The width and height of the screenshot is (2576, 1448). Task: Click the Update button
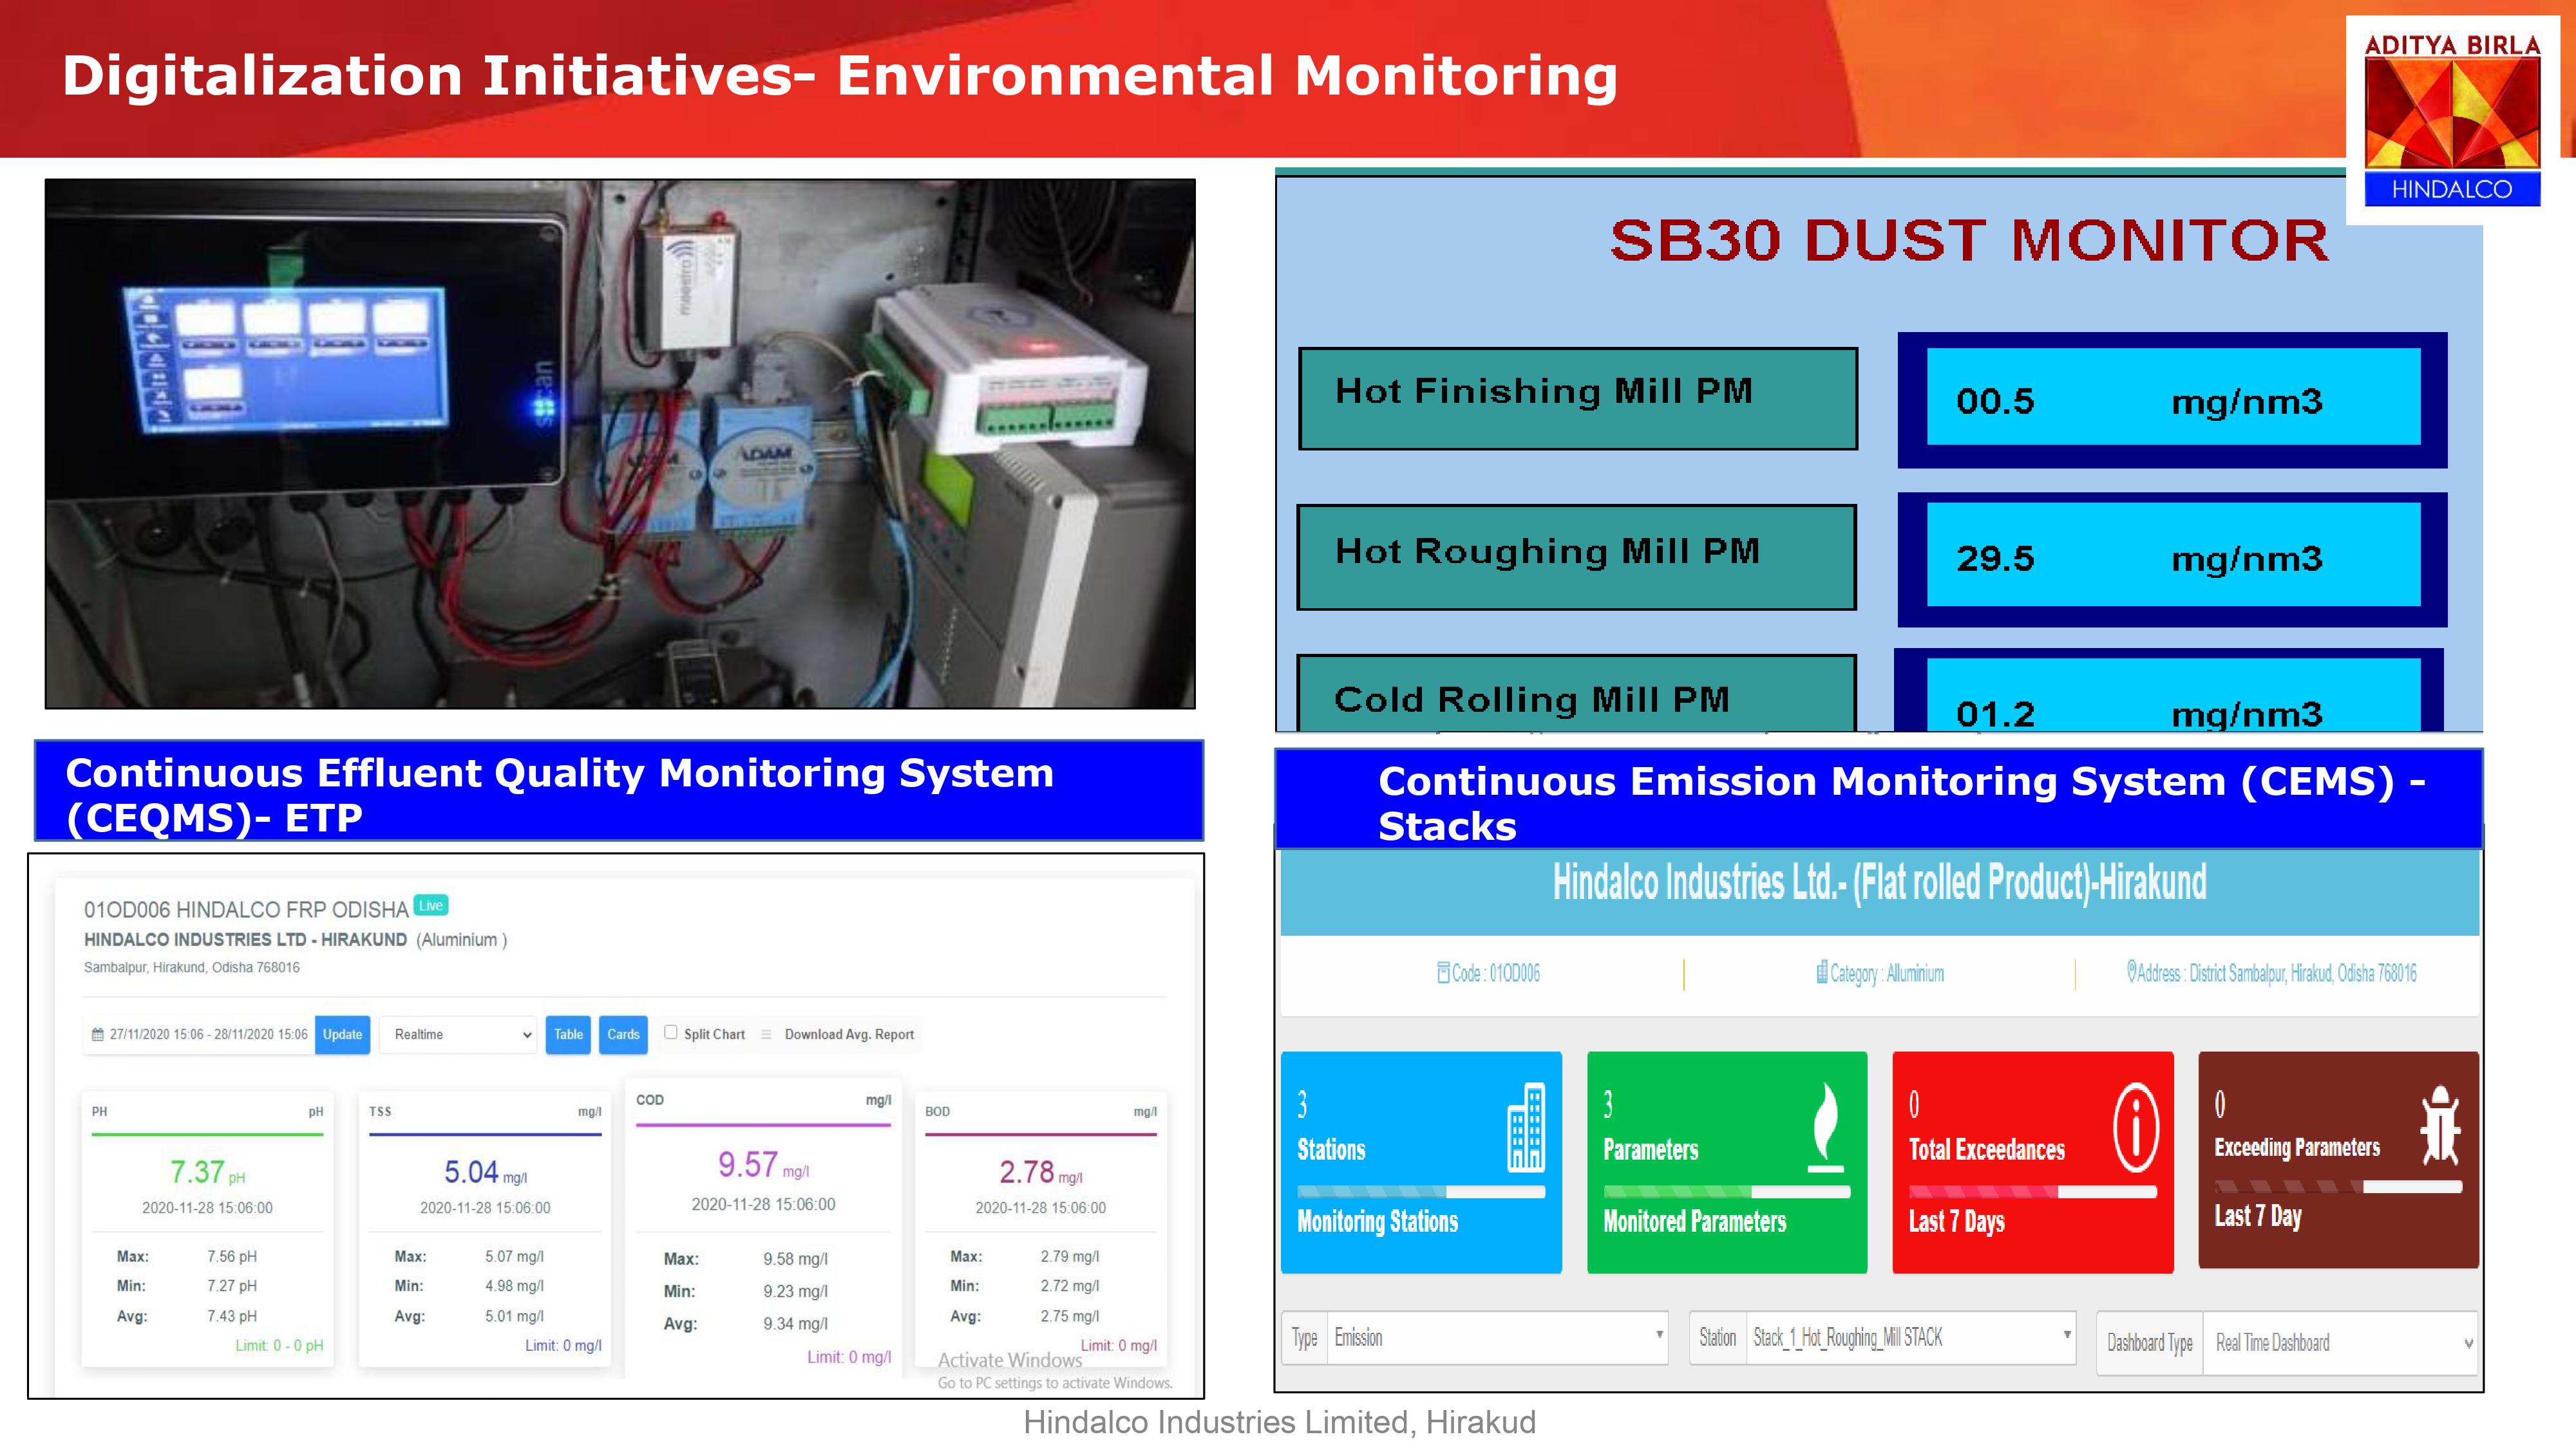pyautogui.click(x=342, y=1034)
